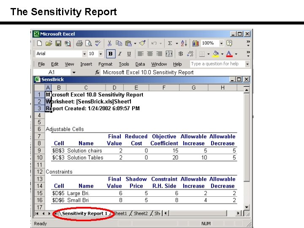Screen dimensions: 304x228
Task: Click the Insert Function fx button
Action: 97,73
